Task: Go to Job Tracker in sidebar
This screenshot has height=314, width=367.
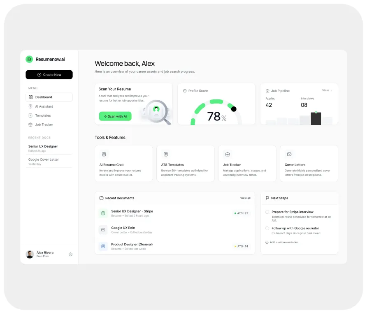Action: 44,125
